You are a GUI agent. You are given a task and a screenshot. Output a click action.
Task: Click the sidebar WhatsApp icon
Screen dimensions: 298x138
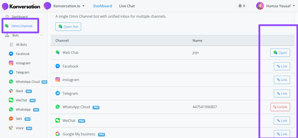[11, 109]
